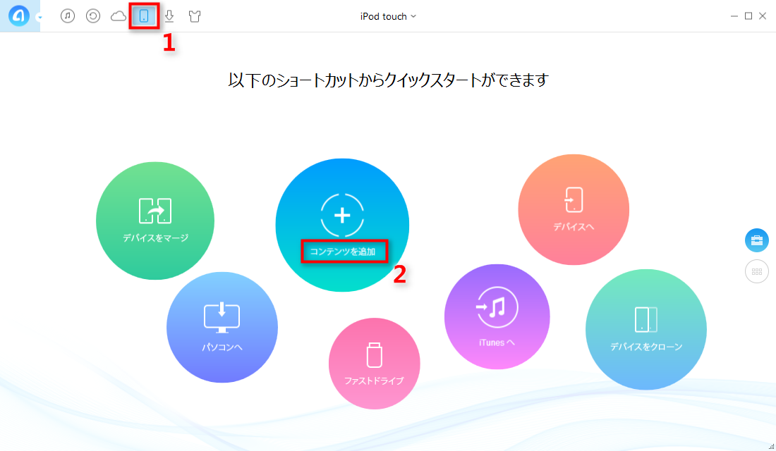776x451 pixels.
Task: Open the iCloud content cloud icon
Action: point(119,16)
